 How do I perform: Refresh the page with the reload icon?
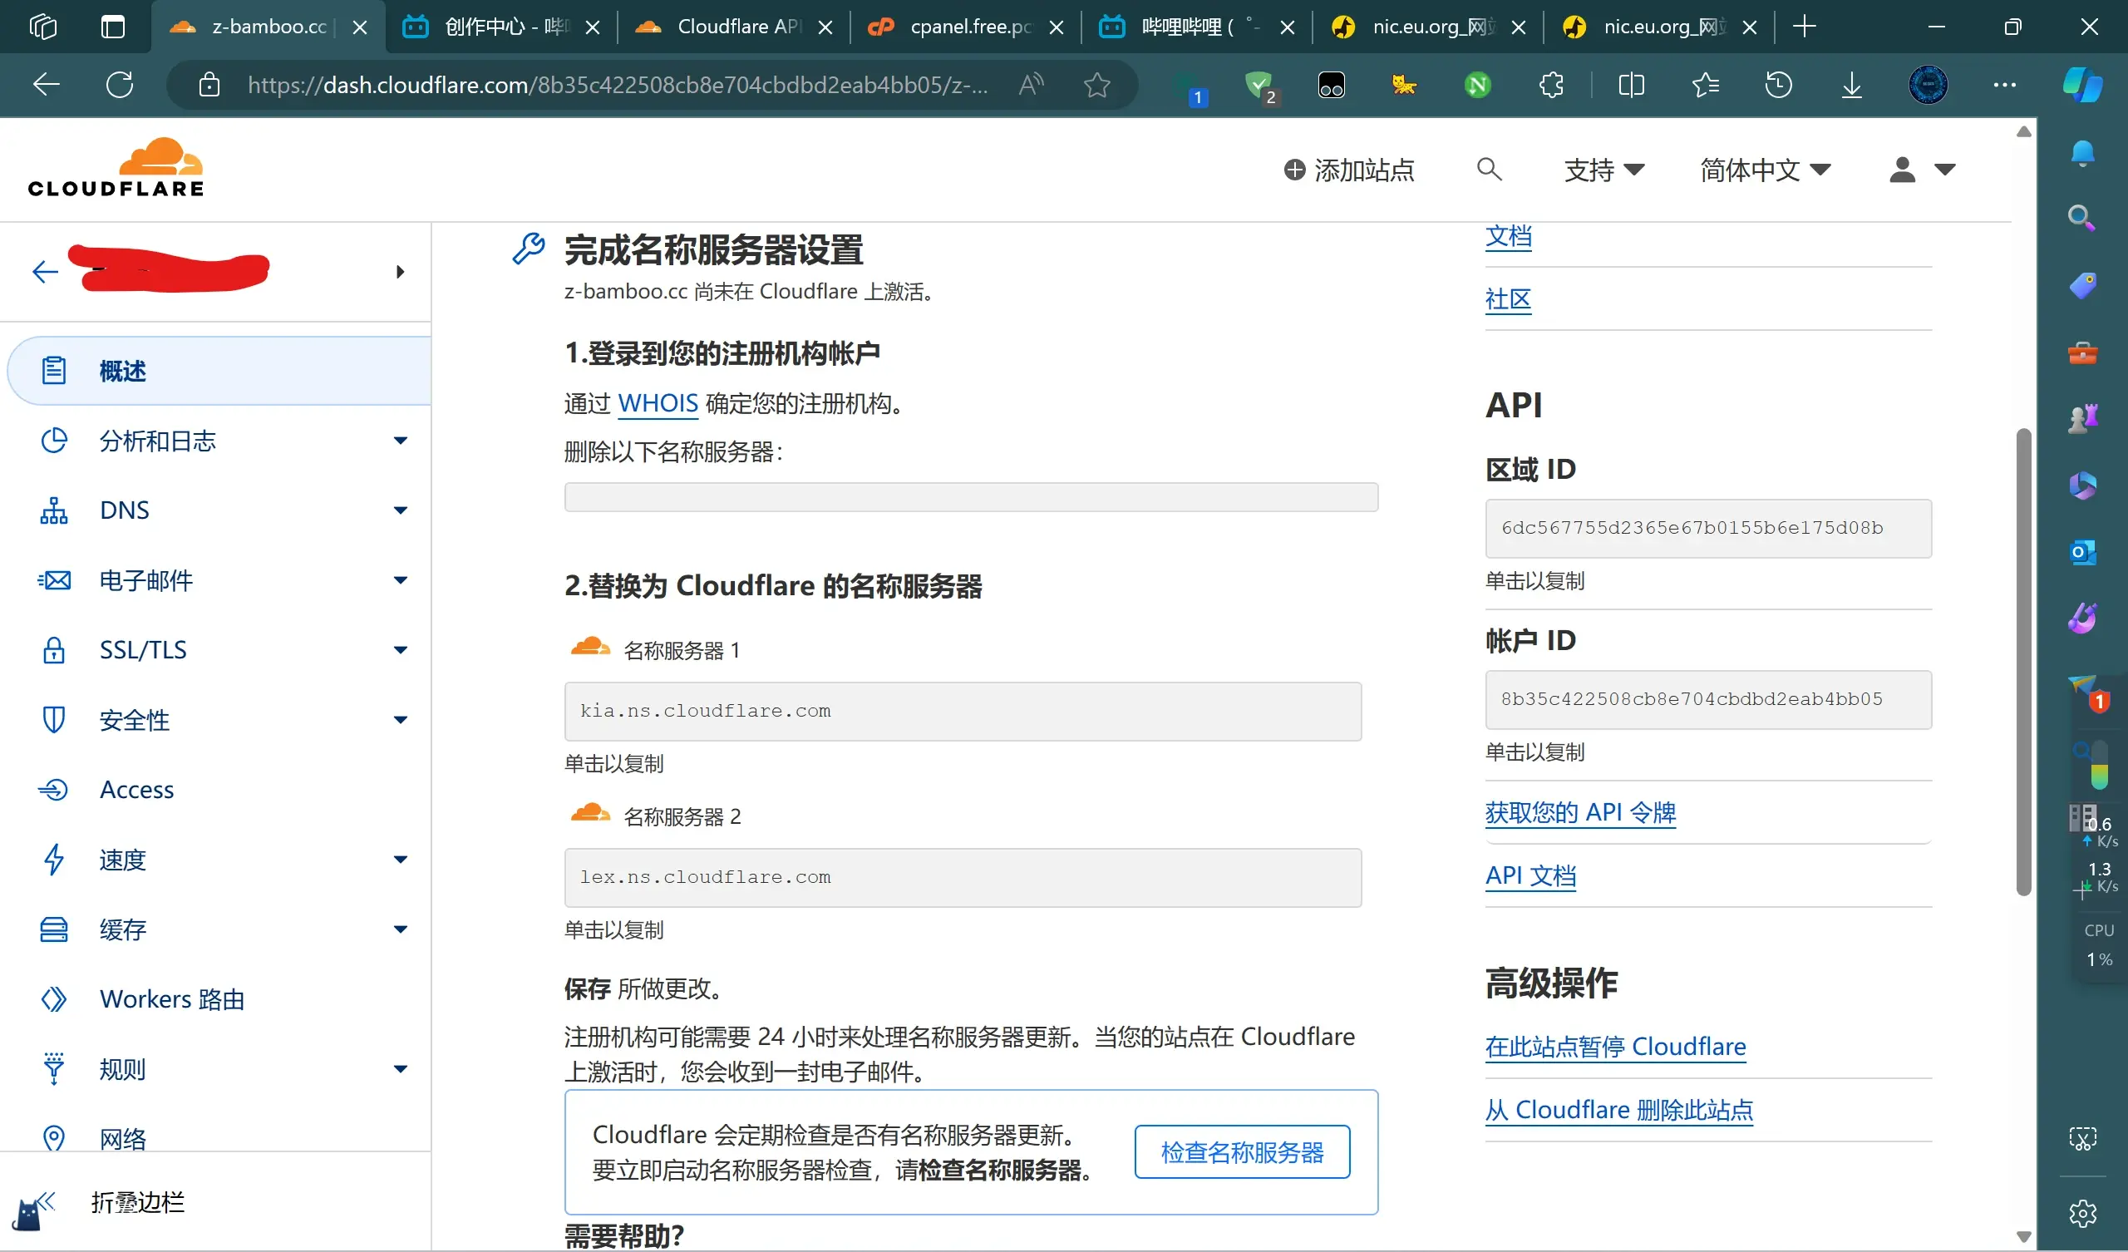[120, 85]
